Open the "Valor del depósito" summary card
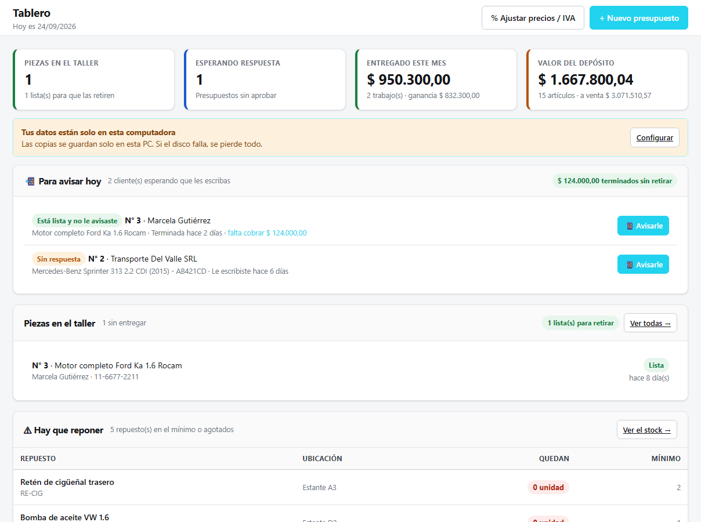 607,79
